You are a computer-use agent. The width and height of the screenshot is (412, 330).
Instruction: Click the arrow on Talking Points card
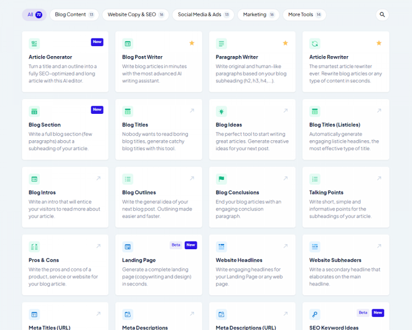tap(379, 178)
